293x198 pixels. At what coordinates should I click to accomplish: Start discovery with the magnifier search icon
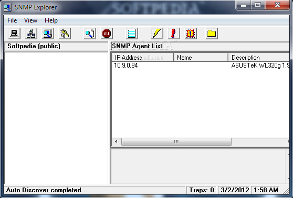point(90,34)
